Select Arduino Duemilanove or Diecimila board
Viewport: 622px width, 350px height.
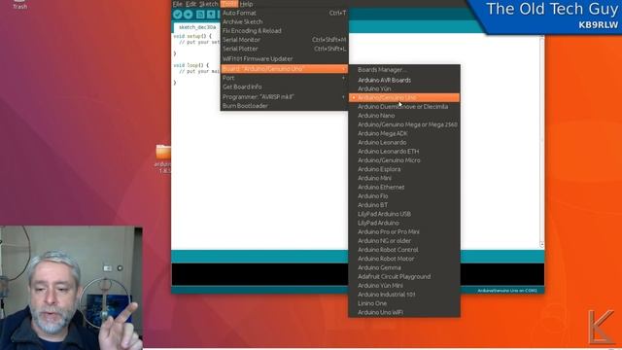pos(404,107)
